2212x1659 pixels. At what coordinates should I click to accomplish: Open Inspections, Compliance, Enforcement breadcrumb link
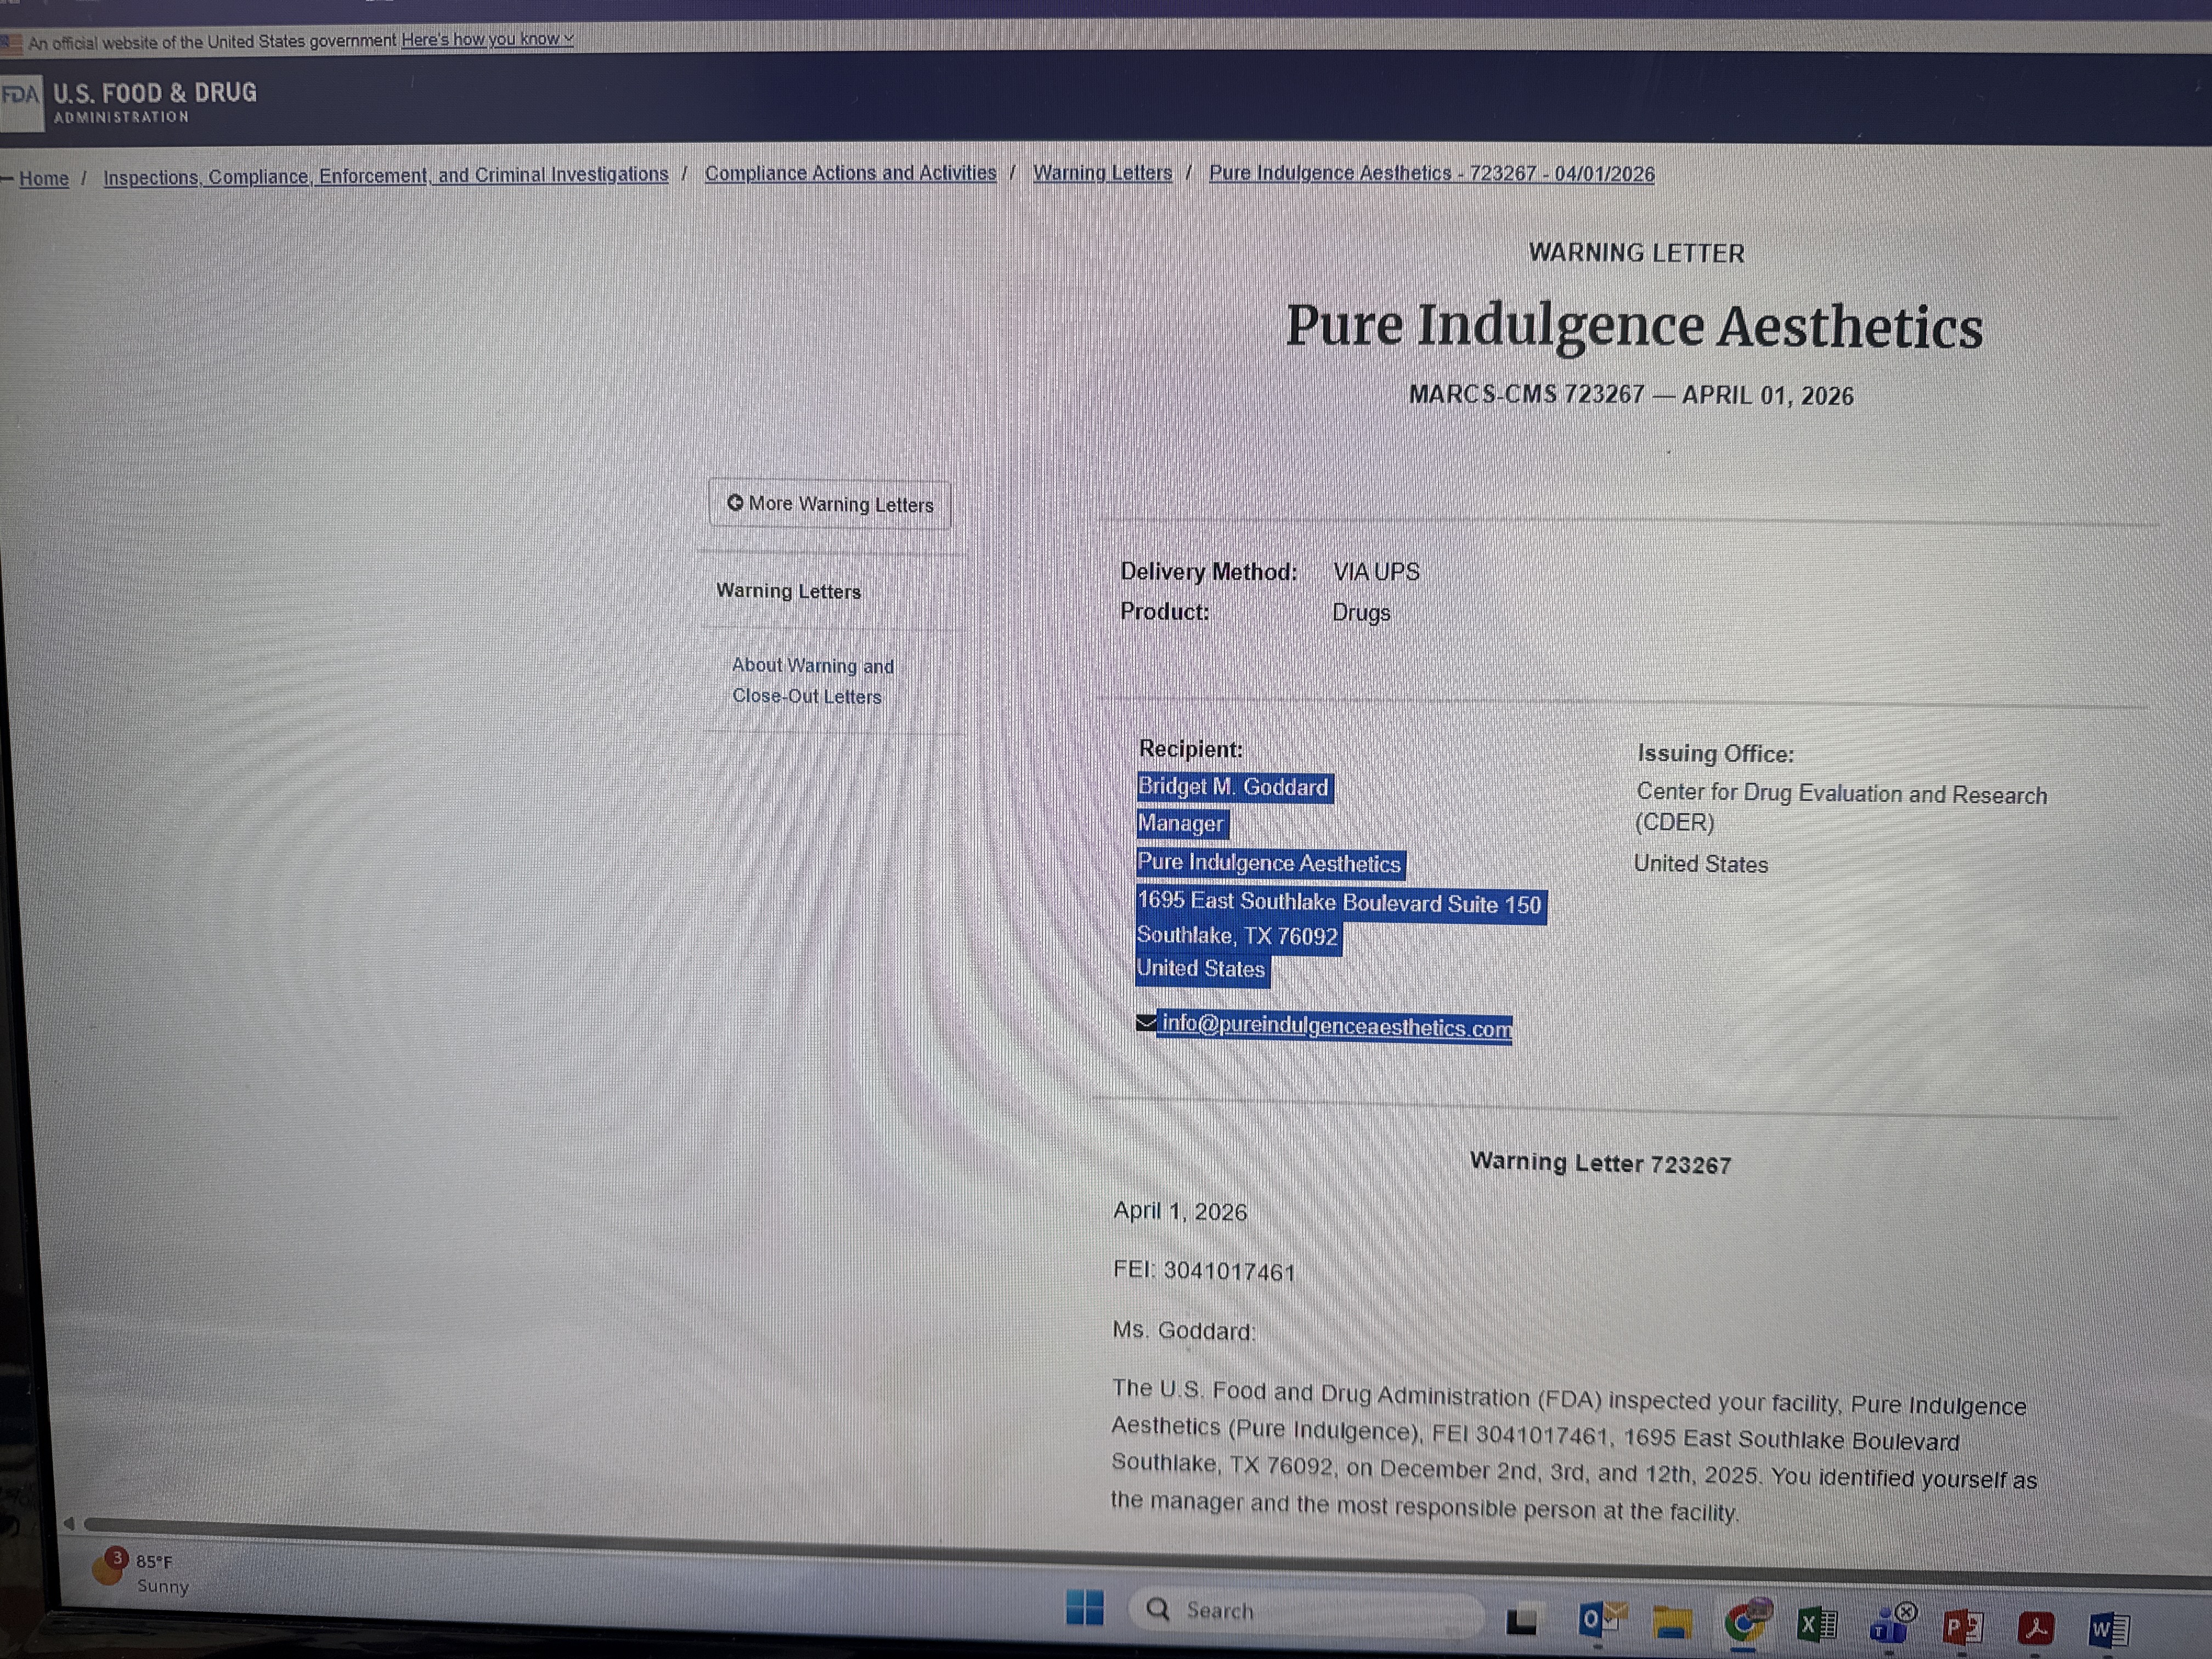tap(386, 176)
